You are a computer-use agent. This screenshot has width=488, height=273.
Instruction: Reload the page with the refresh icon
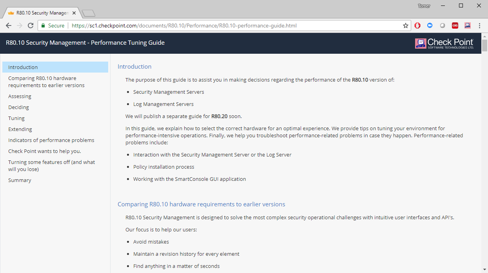(x=31, y=25)
